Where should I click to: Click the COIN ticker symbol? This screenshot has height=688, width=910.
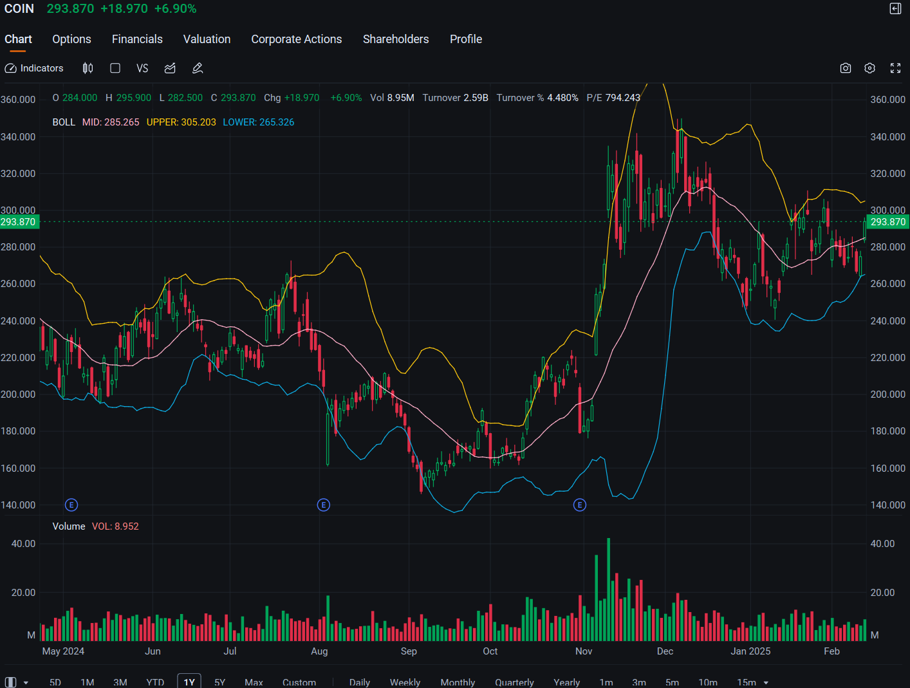tap(19, 9)
